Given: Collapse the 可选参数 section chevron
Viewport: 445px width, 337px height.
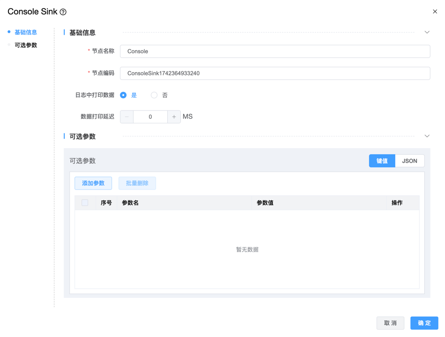Looking at the screenshot, I should 427,136.
